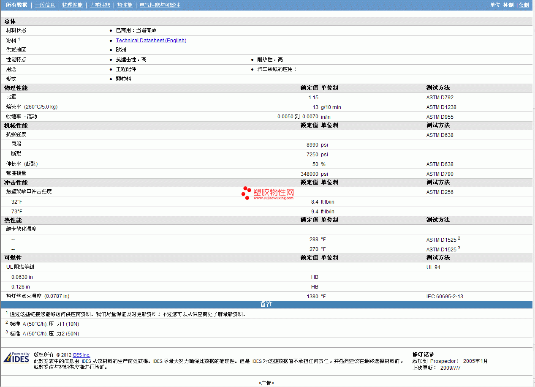535x387 pixels.
Task: Click the 断裂 value 7250
Action: click(312, 155)
